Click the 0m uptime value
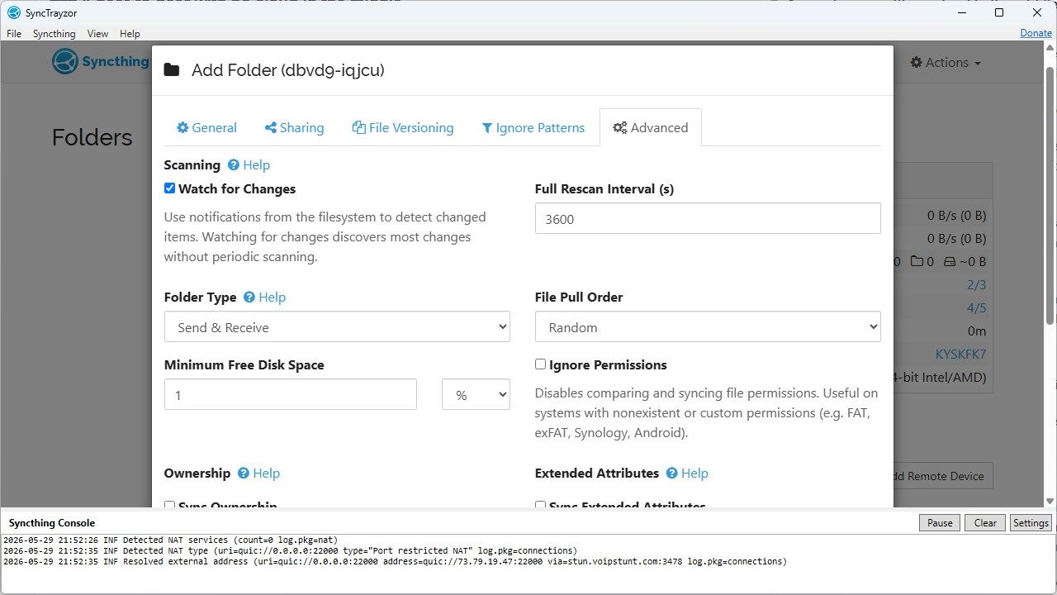The image size is (1057, 595). click(977, 331)
